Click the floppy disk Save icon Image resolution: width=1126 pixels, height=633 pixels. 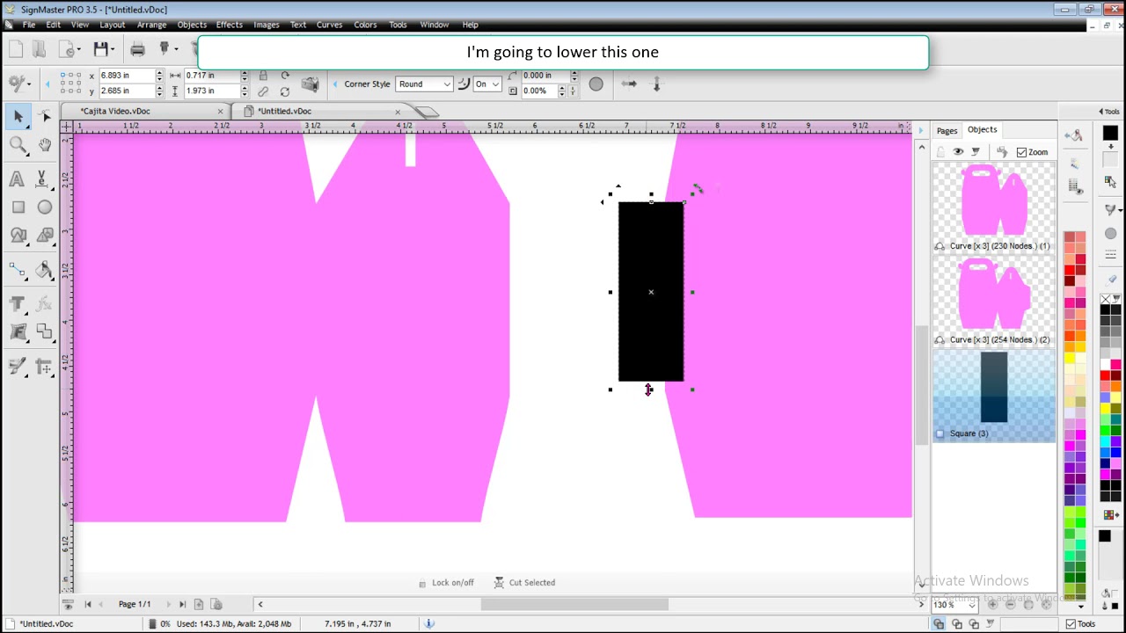(101, 49)
